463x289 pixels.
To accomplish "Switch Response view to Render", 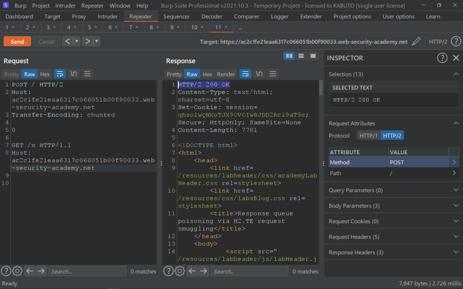I will [226, 74].
